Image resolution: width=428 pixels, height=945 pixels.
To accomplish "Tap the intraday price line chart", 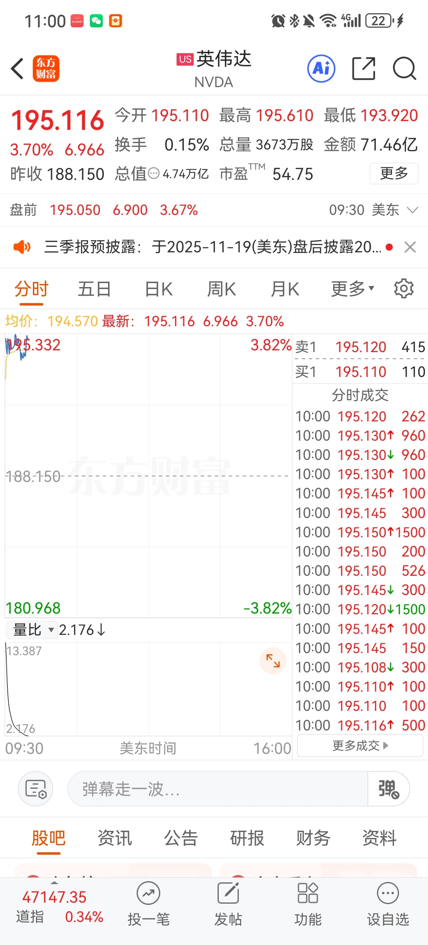I will (x=148, y=476).
